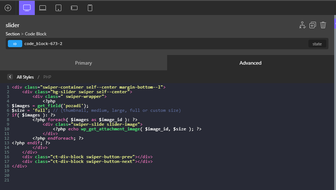Viewport: 336px width, 190px height.
Task: Click the All Styles breadcrumb
Action: pos(25,77)
